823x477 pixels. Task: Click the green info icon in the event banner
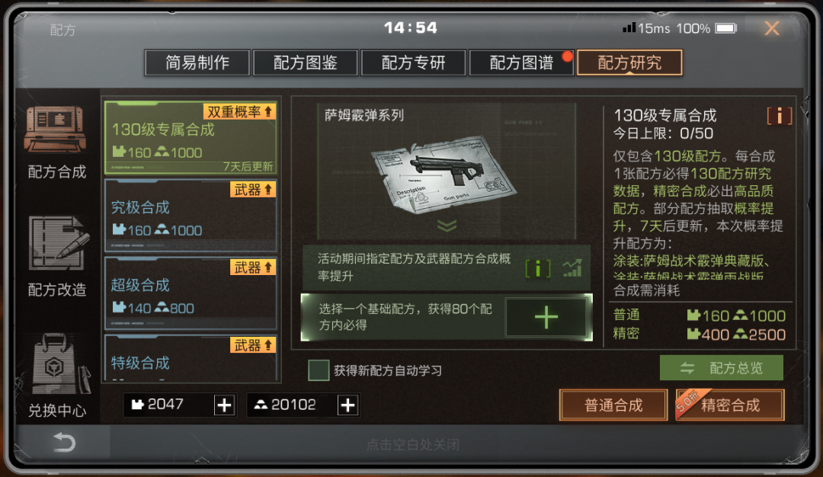point(538,268)
